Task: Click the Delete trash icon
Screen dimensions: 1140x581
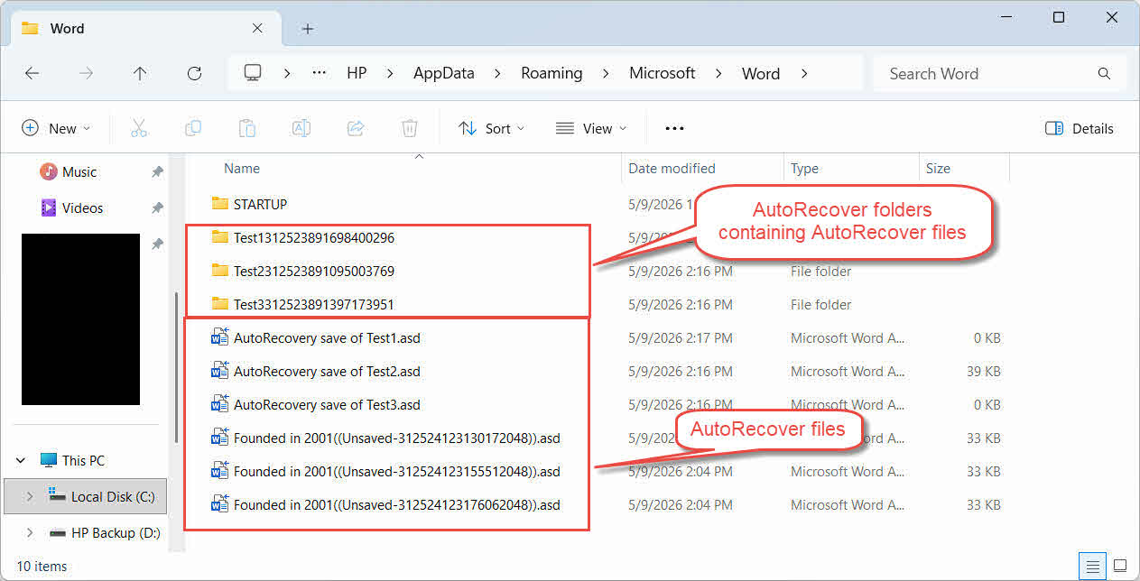Action: (409, 128)
